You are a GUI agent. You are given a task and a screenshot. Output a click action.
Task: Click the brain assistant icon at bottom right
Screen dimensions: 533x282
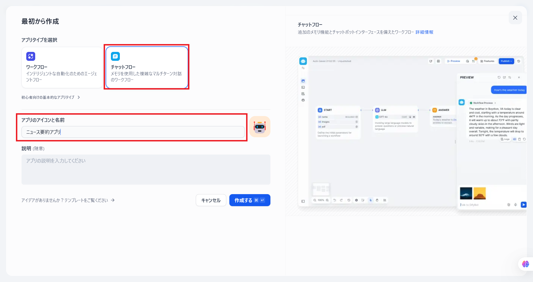[525, 264]
